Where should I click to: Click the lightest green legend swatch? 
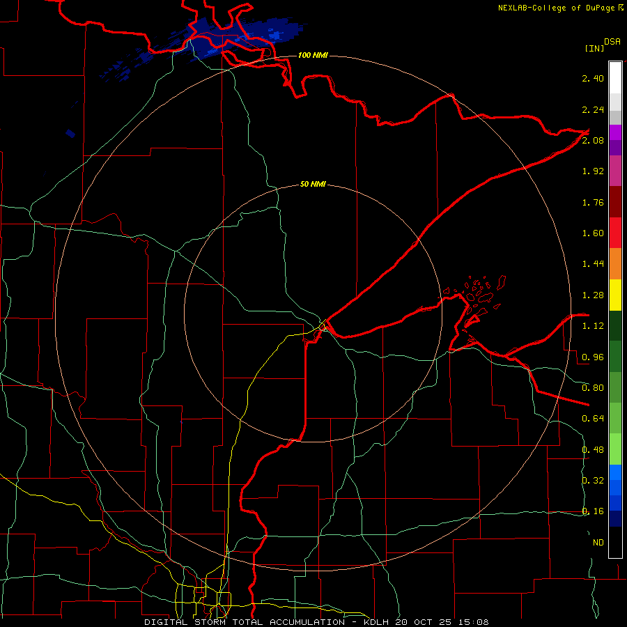pyautogui.click(x=615, y=449)
